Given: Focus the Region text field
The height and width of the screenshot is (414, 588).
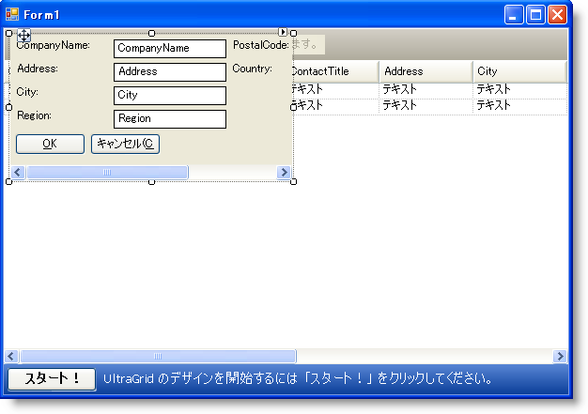Looking at the screenshot, I should [x=169, y=119].
